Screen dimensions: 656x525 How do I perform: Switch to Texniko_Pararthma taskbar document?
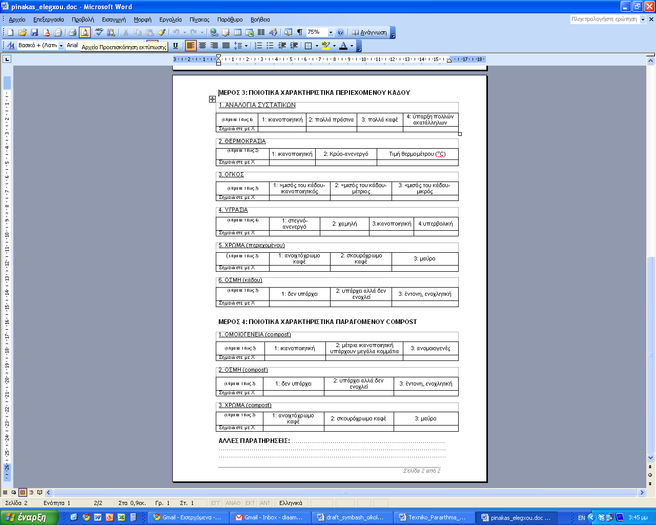[434, 517]
